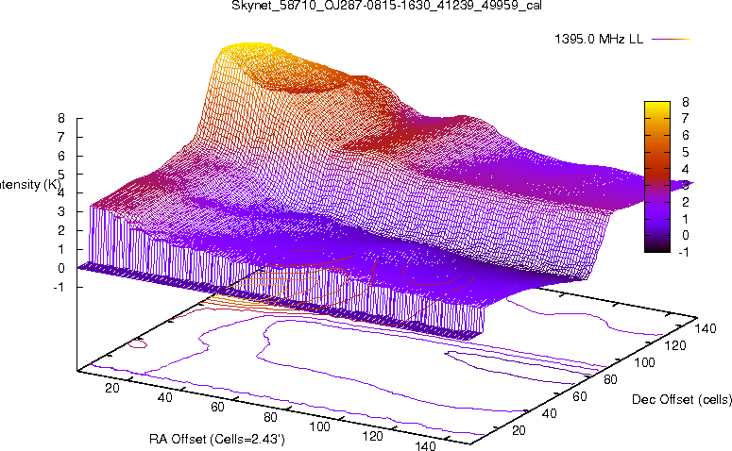Click Dec axis tick label 60
This screenshot has height=451, width=732.
[580, 396]
